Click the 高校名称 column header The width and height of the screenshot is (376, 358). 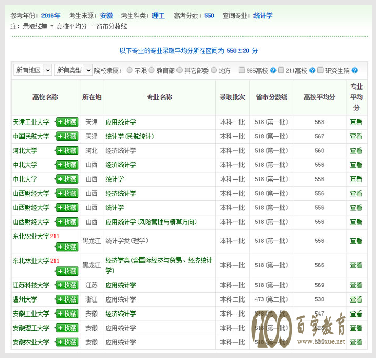click(46, 97)
